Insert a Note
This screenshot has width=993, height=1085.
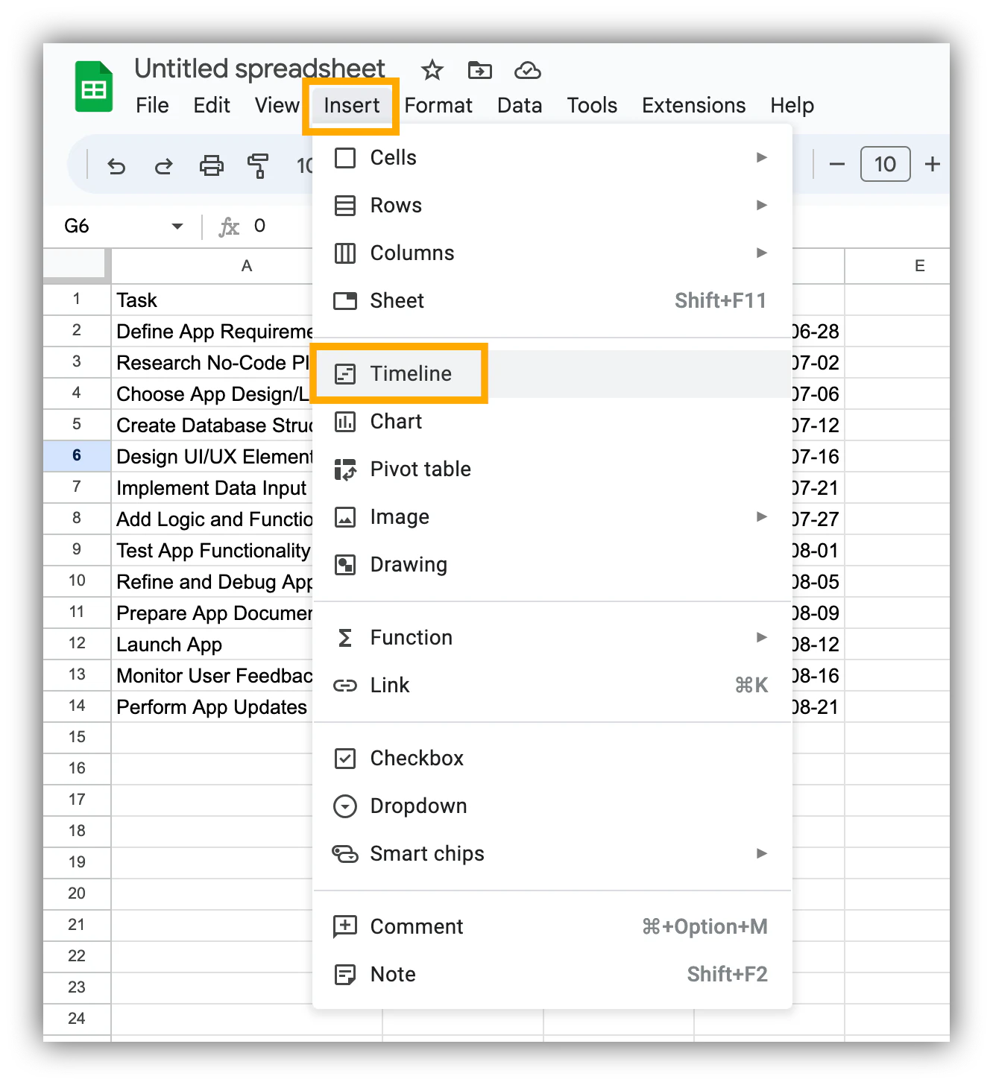(552, 975)
